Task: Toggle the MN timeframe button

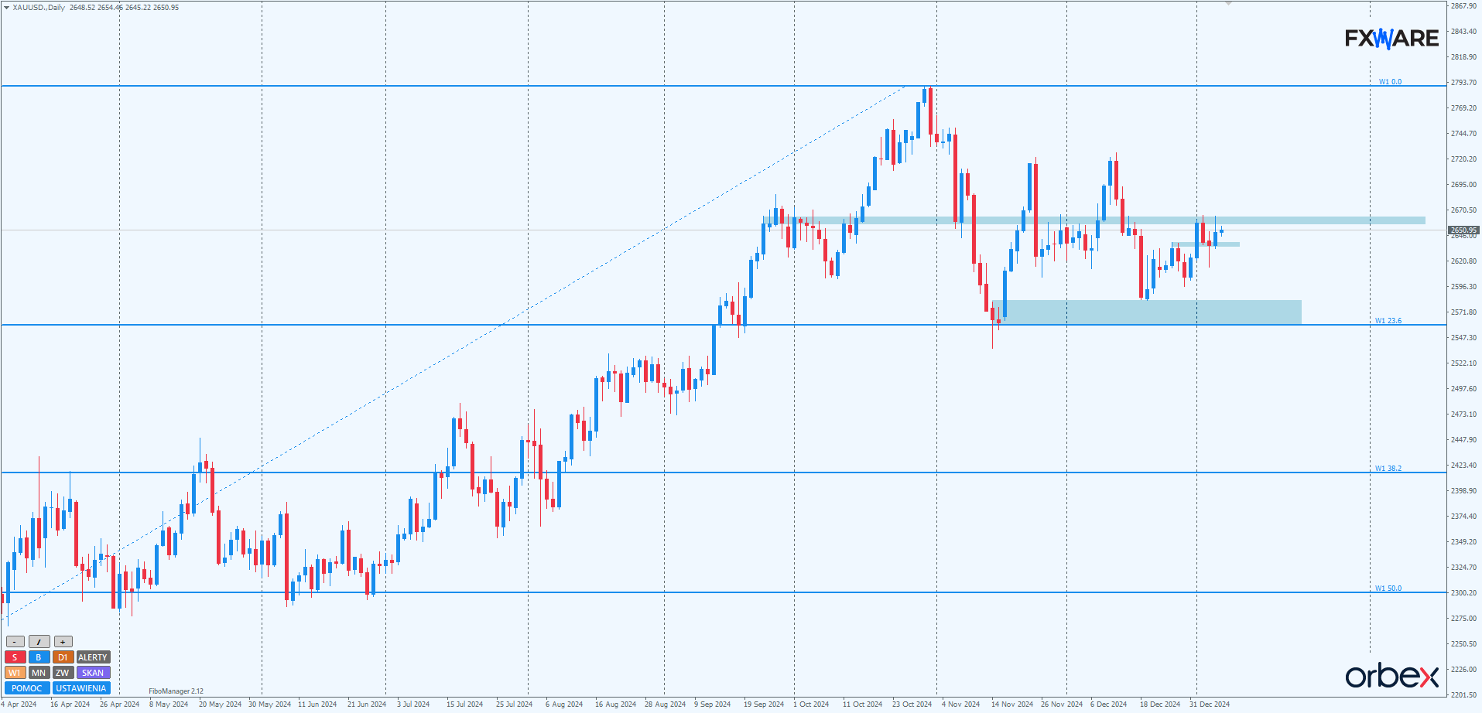Action: tap(39, 673)
